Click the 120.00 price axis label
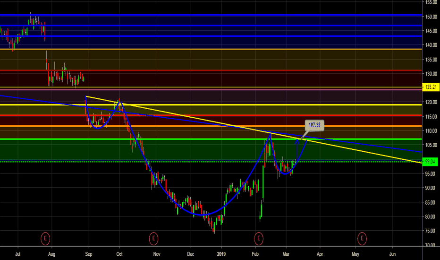Viewport: 440px width, 260px height. tap(432, 102)
